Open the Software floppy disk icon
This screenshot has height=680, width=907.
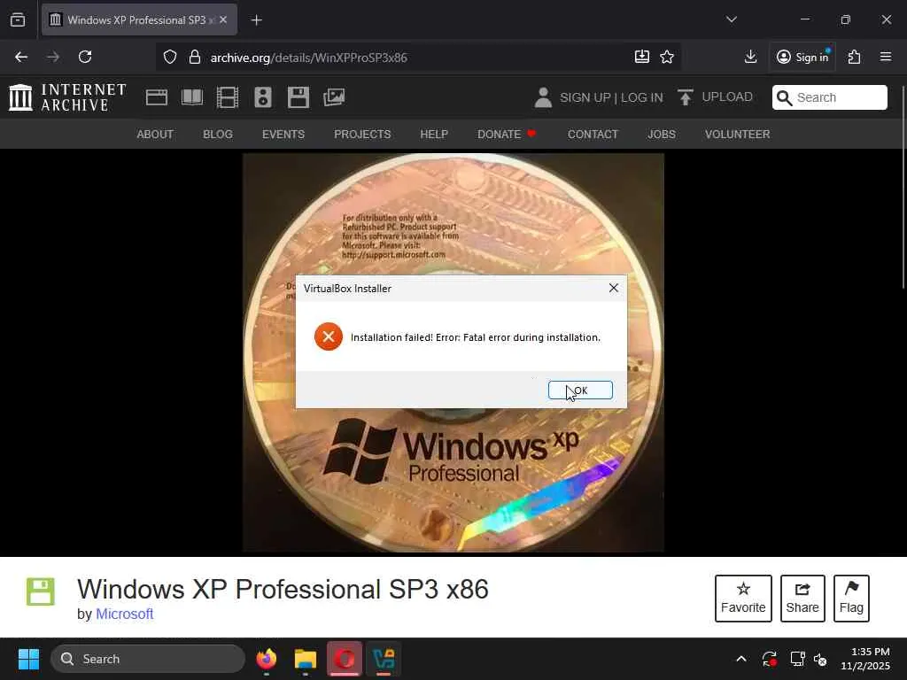tap(298, 97)
